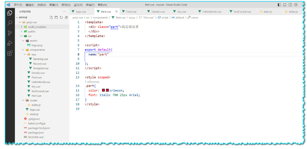Image resolution: width=307 pixels, height=149 pixels.
Task: Switch to the NotFound.vue tab
Action: click(242, 11)
